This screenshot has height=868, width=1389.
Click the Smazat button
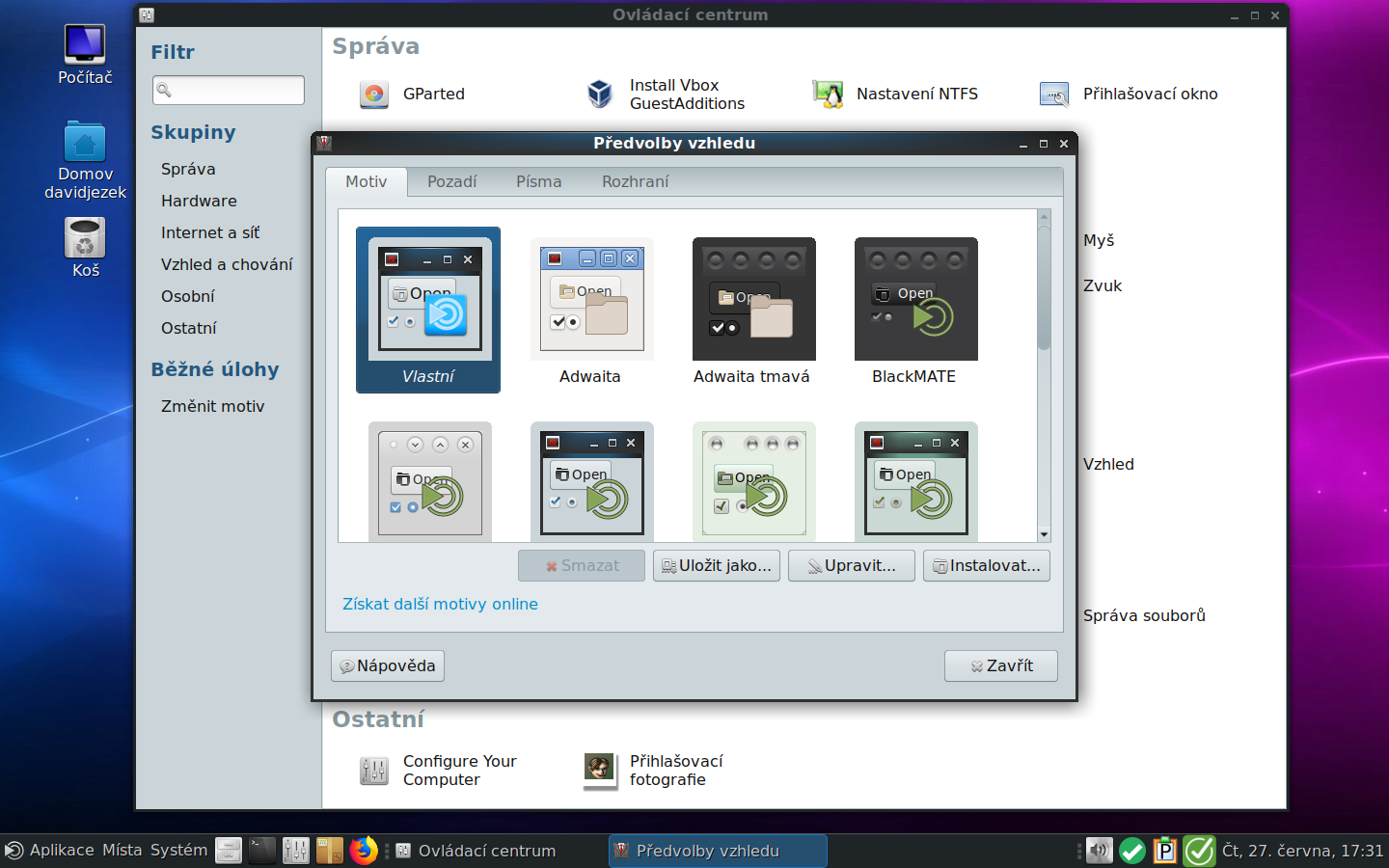pyautogui.click(x=582, y=565)
